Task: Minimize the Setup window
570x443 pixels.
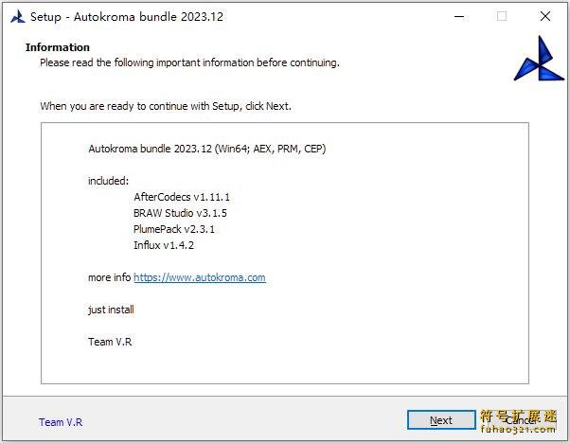Action: (x=459, y=16)
